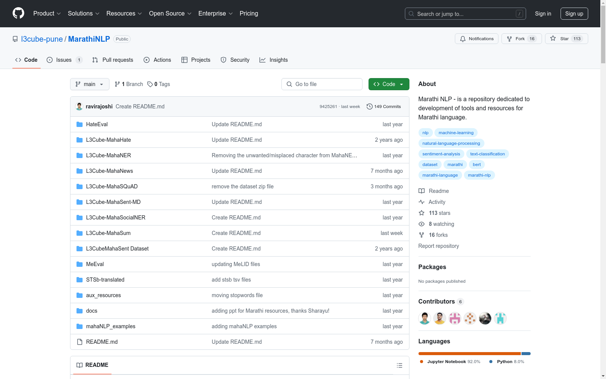Switch to the Actions tab
Image resolution: width=606 pixels, height=379 pixels.
(158, 60)
